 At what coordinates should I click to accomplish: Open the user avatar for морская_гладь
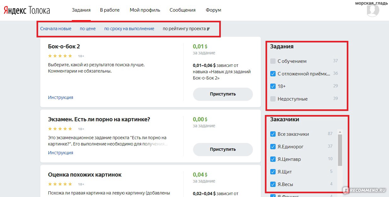pyautogui.click(x=373, y=11)
